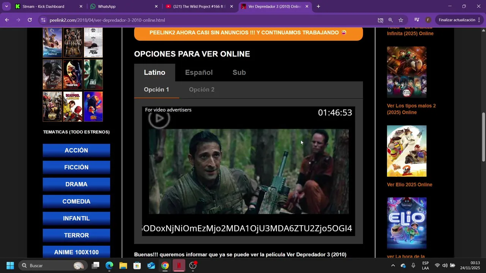Click the orange PEELINK2 announcement banner
The width and height of the screenshot is (486, 273).
click(x=248, y=33)
